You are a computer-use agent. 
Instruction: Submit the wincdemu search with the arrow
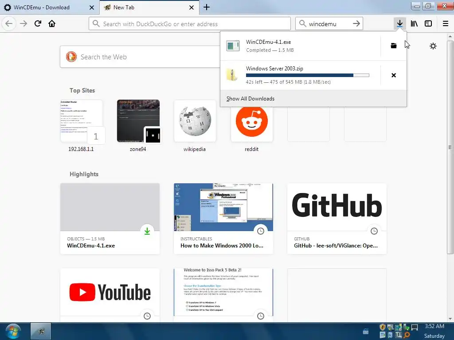[356, 23]
